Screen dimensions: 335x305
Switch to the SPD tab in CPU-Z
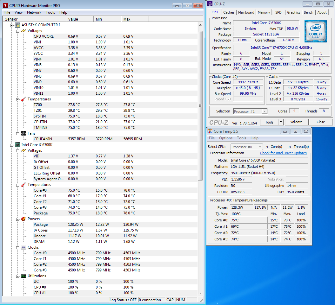click(278, 12)
